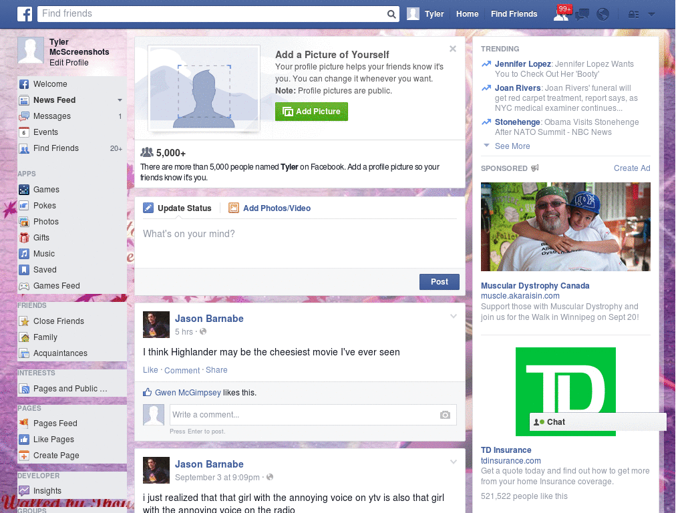Expand See More trending topics
The height and width of the screenshot is (513, 684).
512,146
